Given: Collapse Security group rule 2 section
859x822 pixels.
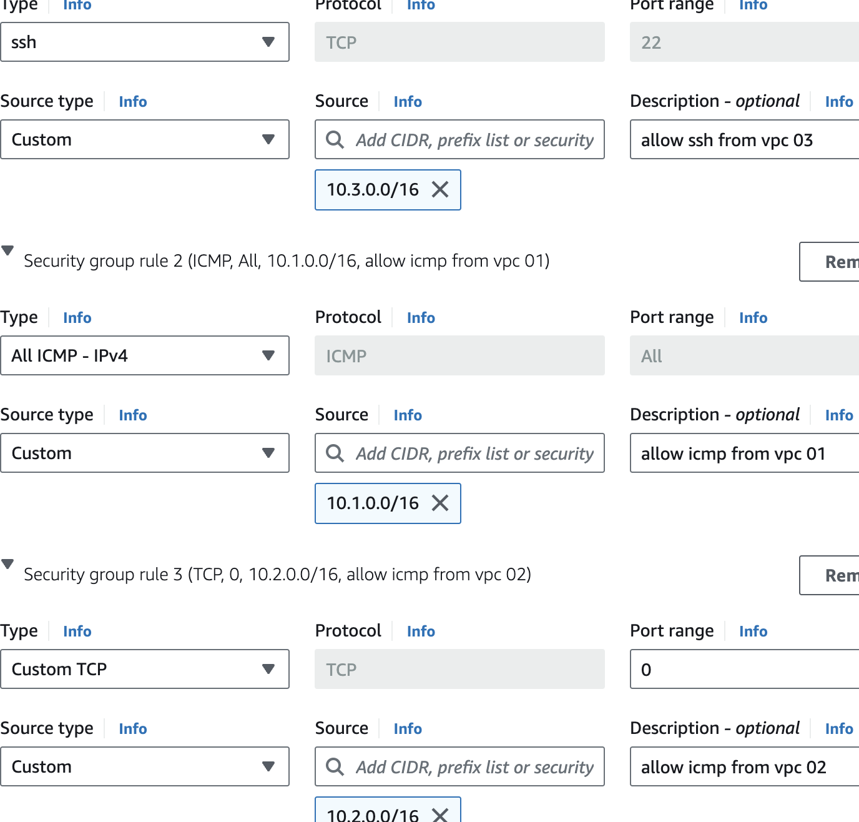Looking at the screenshot, I should 8,251.
